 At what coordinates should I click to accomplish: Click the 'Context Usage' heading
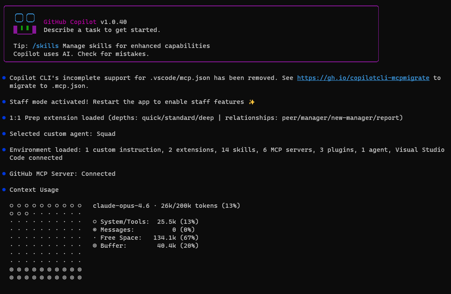[34, 190]
